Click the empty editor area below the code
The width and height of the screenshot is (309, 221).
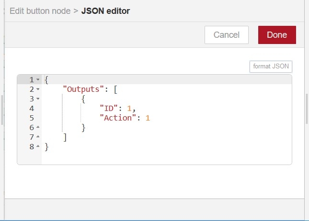tap(163, 157)
